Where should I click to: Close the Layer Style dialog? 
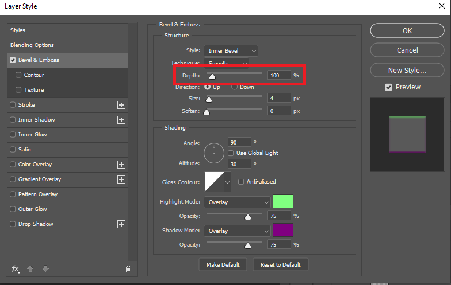click(442, 6)
